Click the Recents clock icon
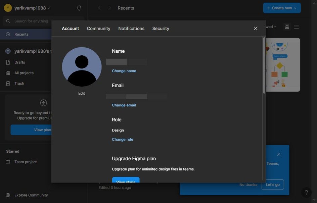This screenshot has height=203, width=317. pos(8,34)
